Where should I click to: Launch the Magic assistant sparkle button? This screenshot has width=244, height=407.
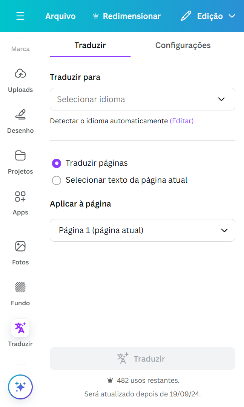click(x=20, y=387)
